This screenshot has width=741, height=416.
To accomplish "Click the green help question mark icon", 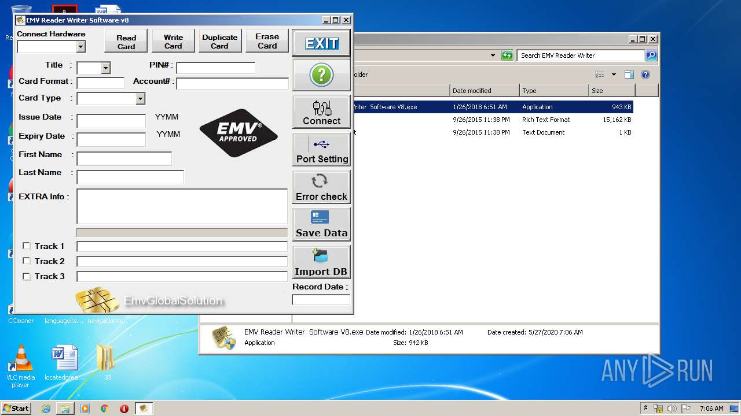I will (x=321, y=75).
